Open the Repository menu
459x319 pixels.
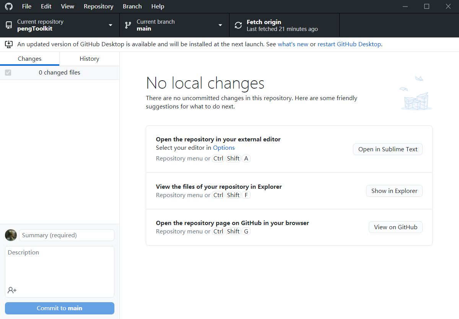coord(98,6)
